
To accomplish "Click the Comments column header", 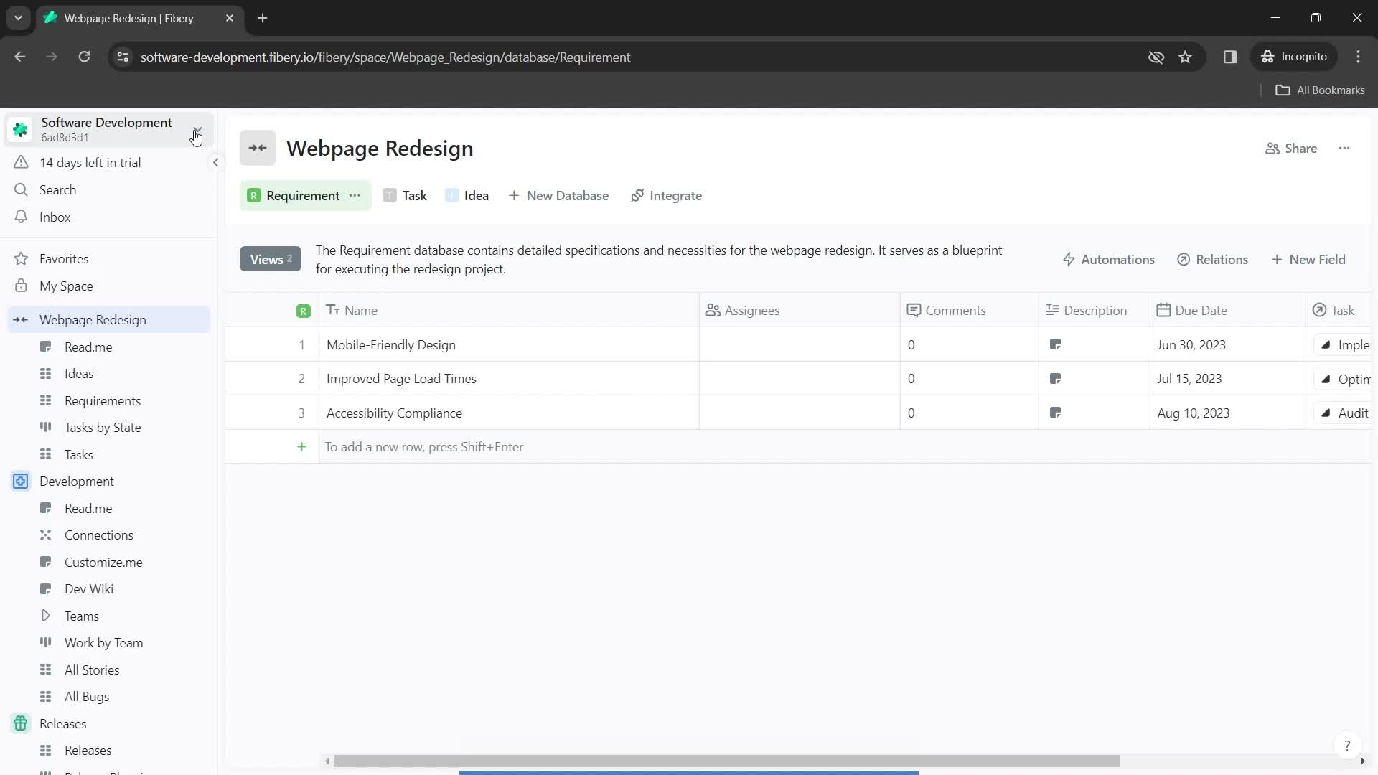I will tap(969, 310).
